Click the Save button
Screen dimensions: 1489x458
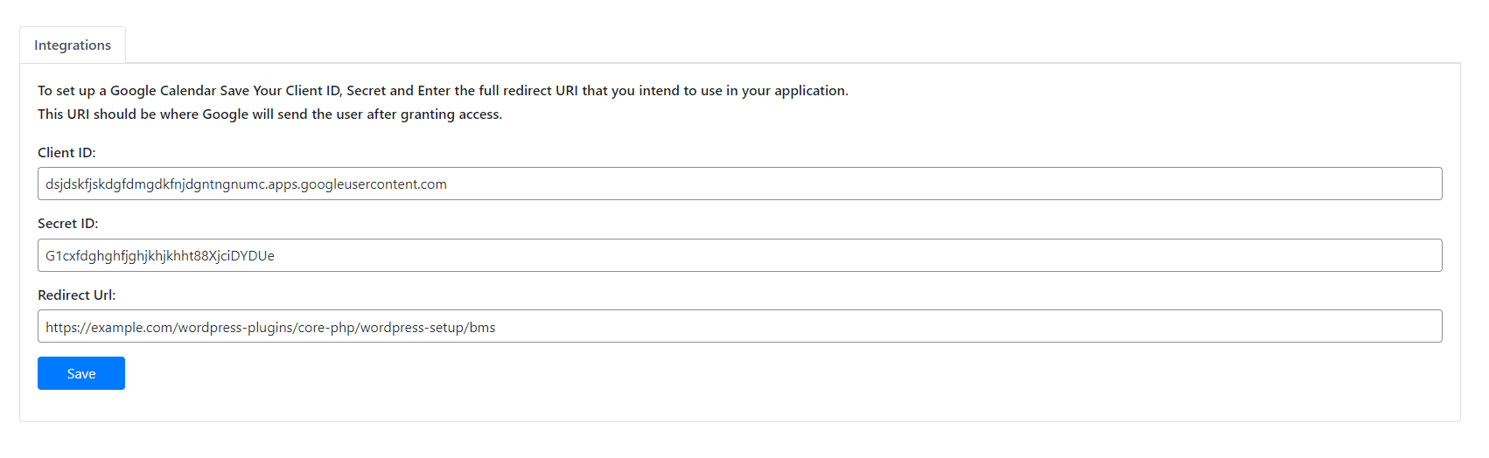tap(81, 373)
